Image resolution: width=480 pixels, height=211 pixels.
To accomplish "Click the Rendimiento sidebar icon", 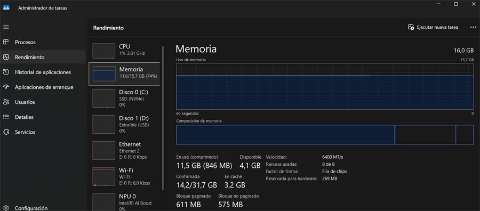I will tap(6, 57).
